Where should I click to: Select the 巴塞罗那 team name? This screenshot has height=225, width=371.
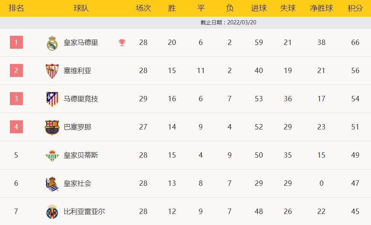pos(77,127)
